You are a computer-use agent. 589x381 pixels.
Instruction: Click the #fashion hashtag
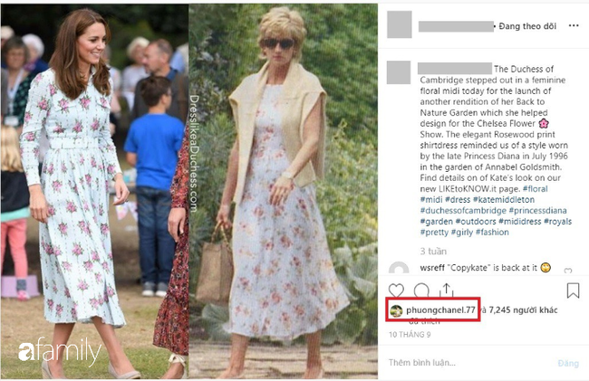(492, 232)
